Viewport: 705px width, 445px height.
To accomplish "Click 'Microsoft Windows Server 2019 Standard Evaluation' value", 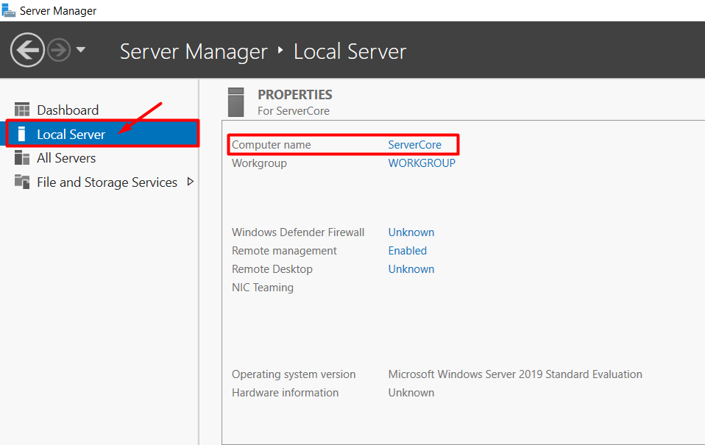I will 515,374.
